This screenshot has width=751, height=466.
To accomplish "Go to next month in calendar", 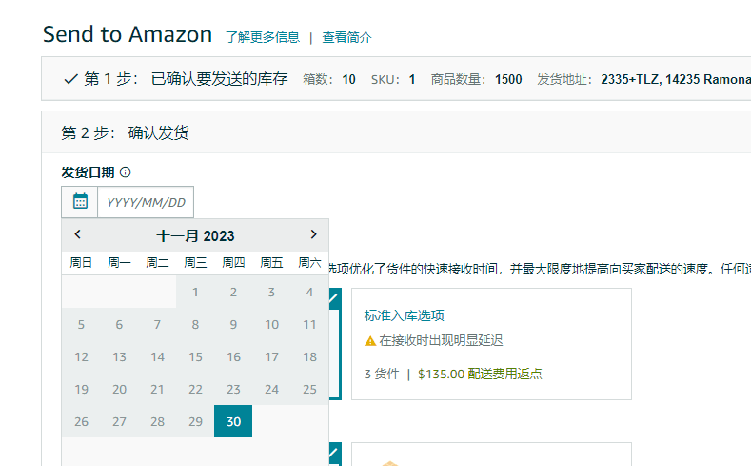I will click(314, 234).
